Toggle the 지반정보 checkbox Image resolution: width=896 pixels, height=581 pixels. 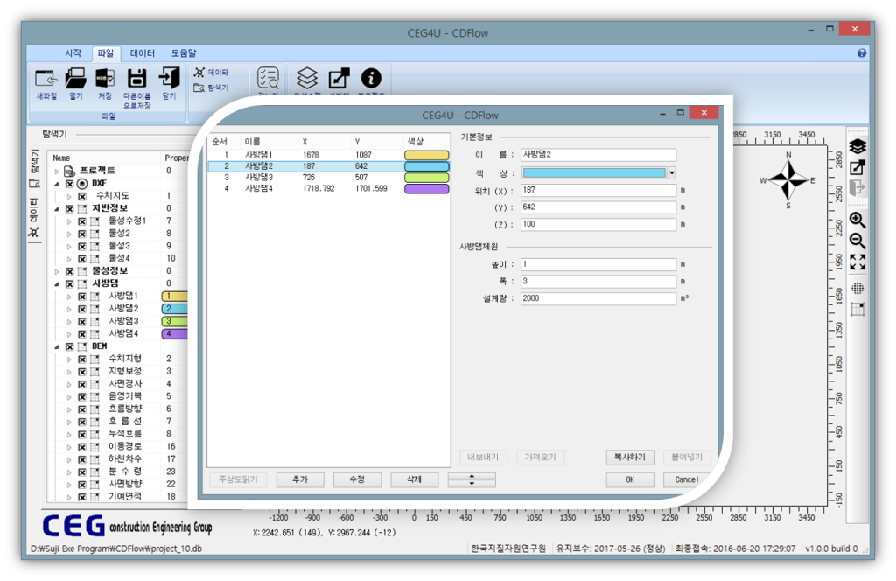tap(69, 208)
